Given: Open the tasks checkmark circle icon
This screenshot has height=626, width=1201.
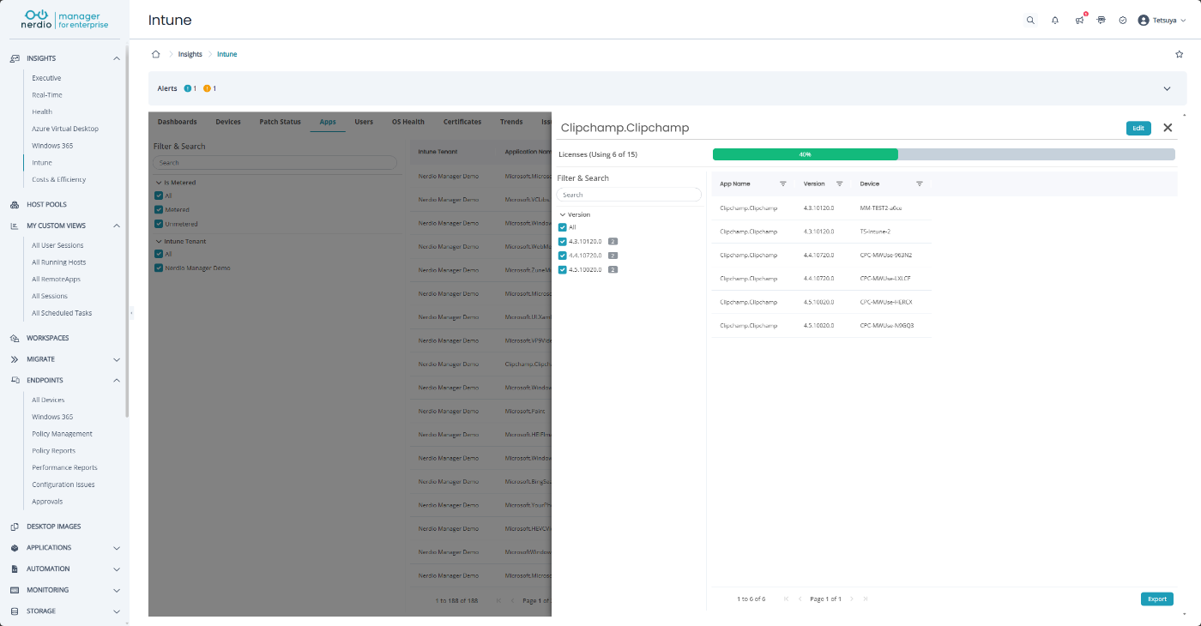Looking at the screenshot, I should click(x=1123, y=21).
